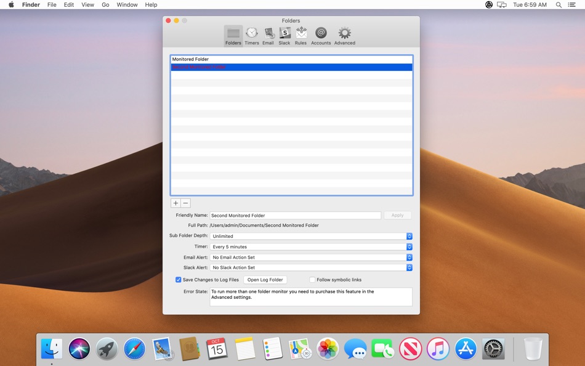This screenshot has width=585, height=366.
Task: Open System Preferences from the Dock
Action: tap(493, 349)
